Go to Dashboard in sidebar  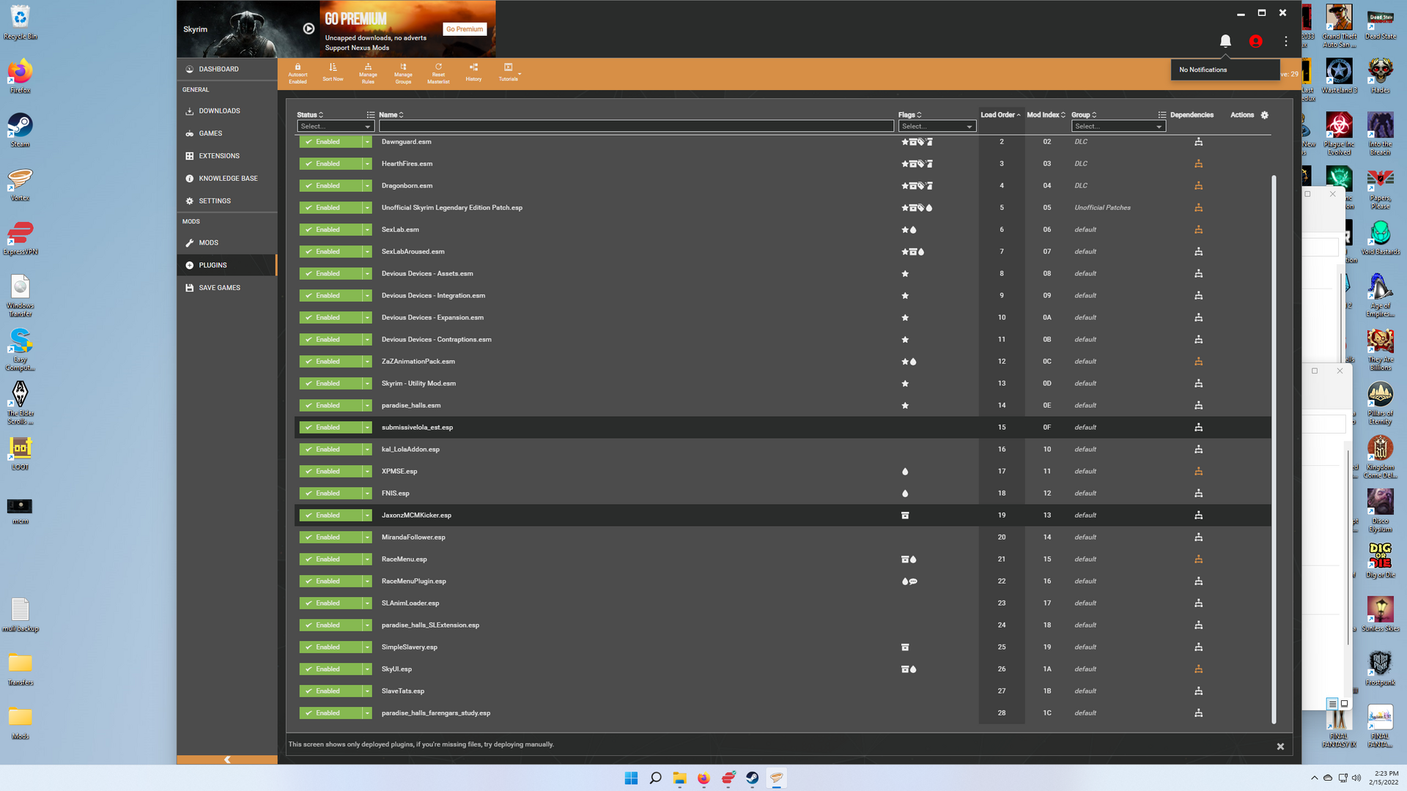point(227,69)
